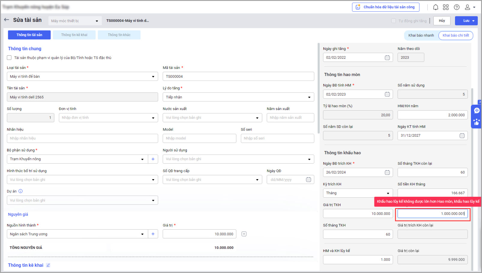Open calendar picker for Ngày QĐ
482x273 pixels.
coord(308,180)
